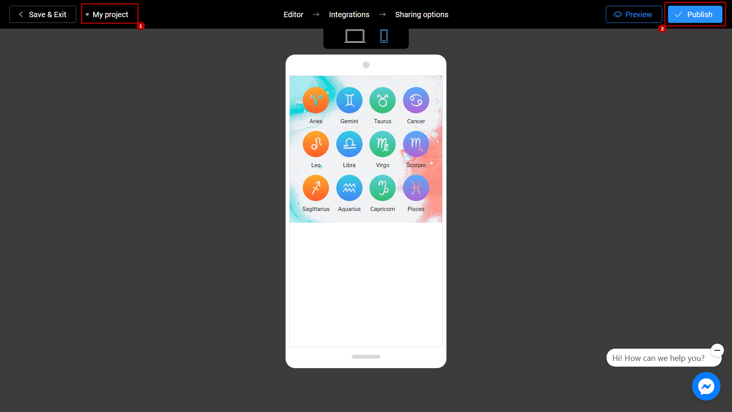
Task: Click the Editor navigation step
Action: (294, 14)
